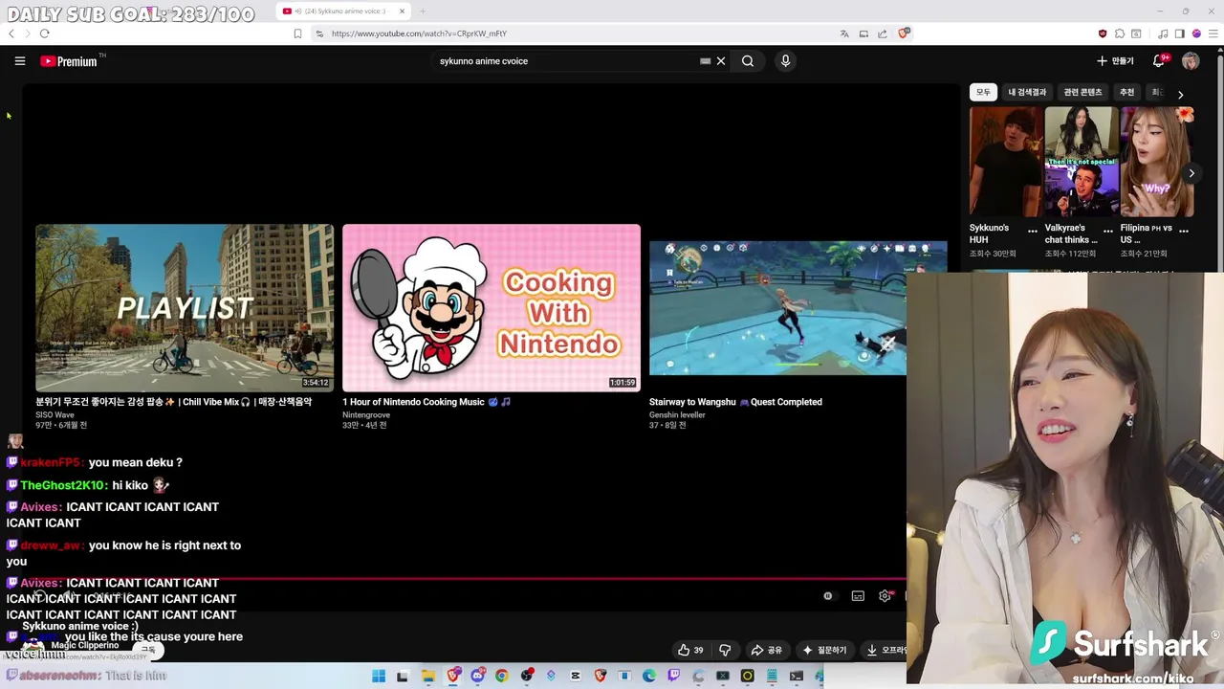Open File Explorer from the taskbar
Image resolution: width=1224 pixels, height=689 pixels.
[x=427, y=676]
